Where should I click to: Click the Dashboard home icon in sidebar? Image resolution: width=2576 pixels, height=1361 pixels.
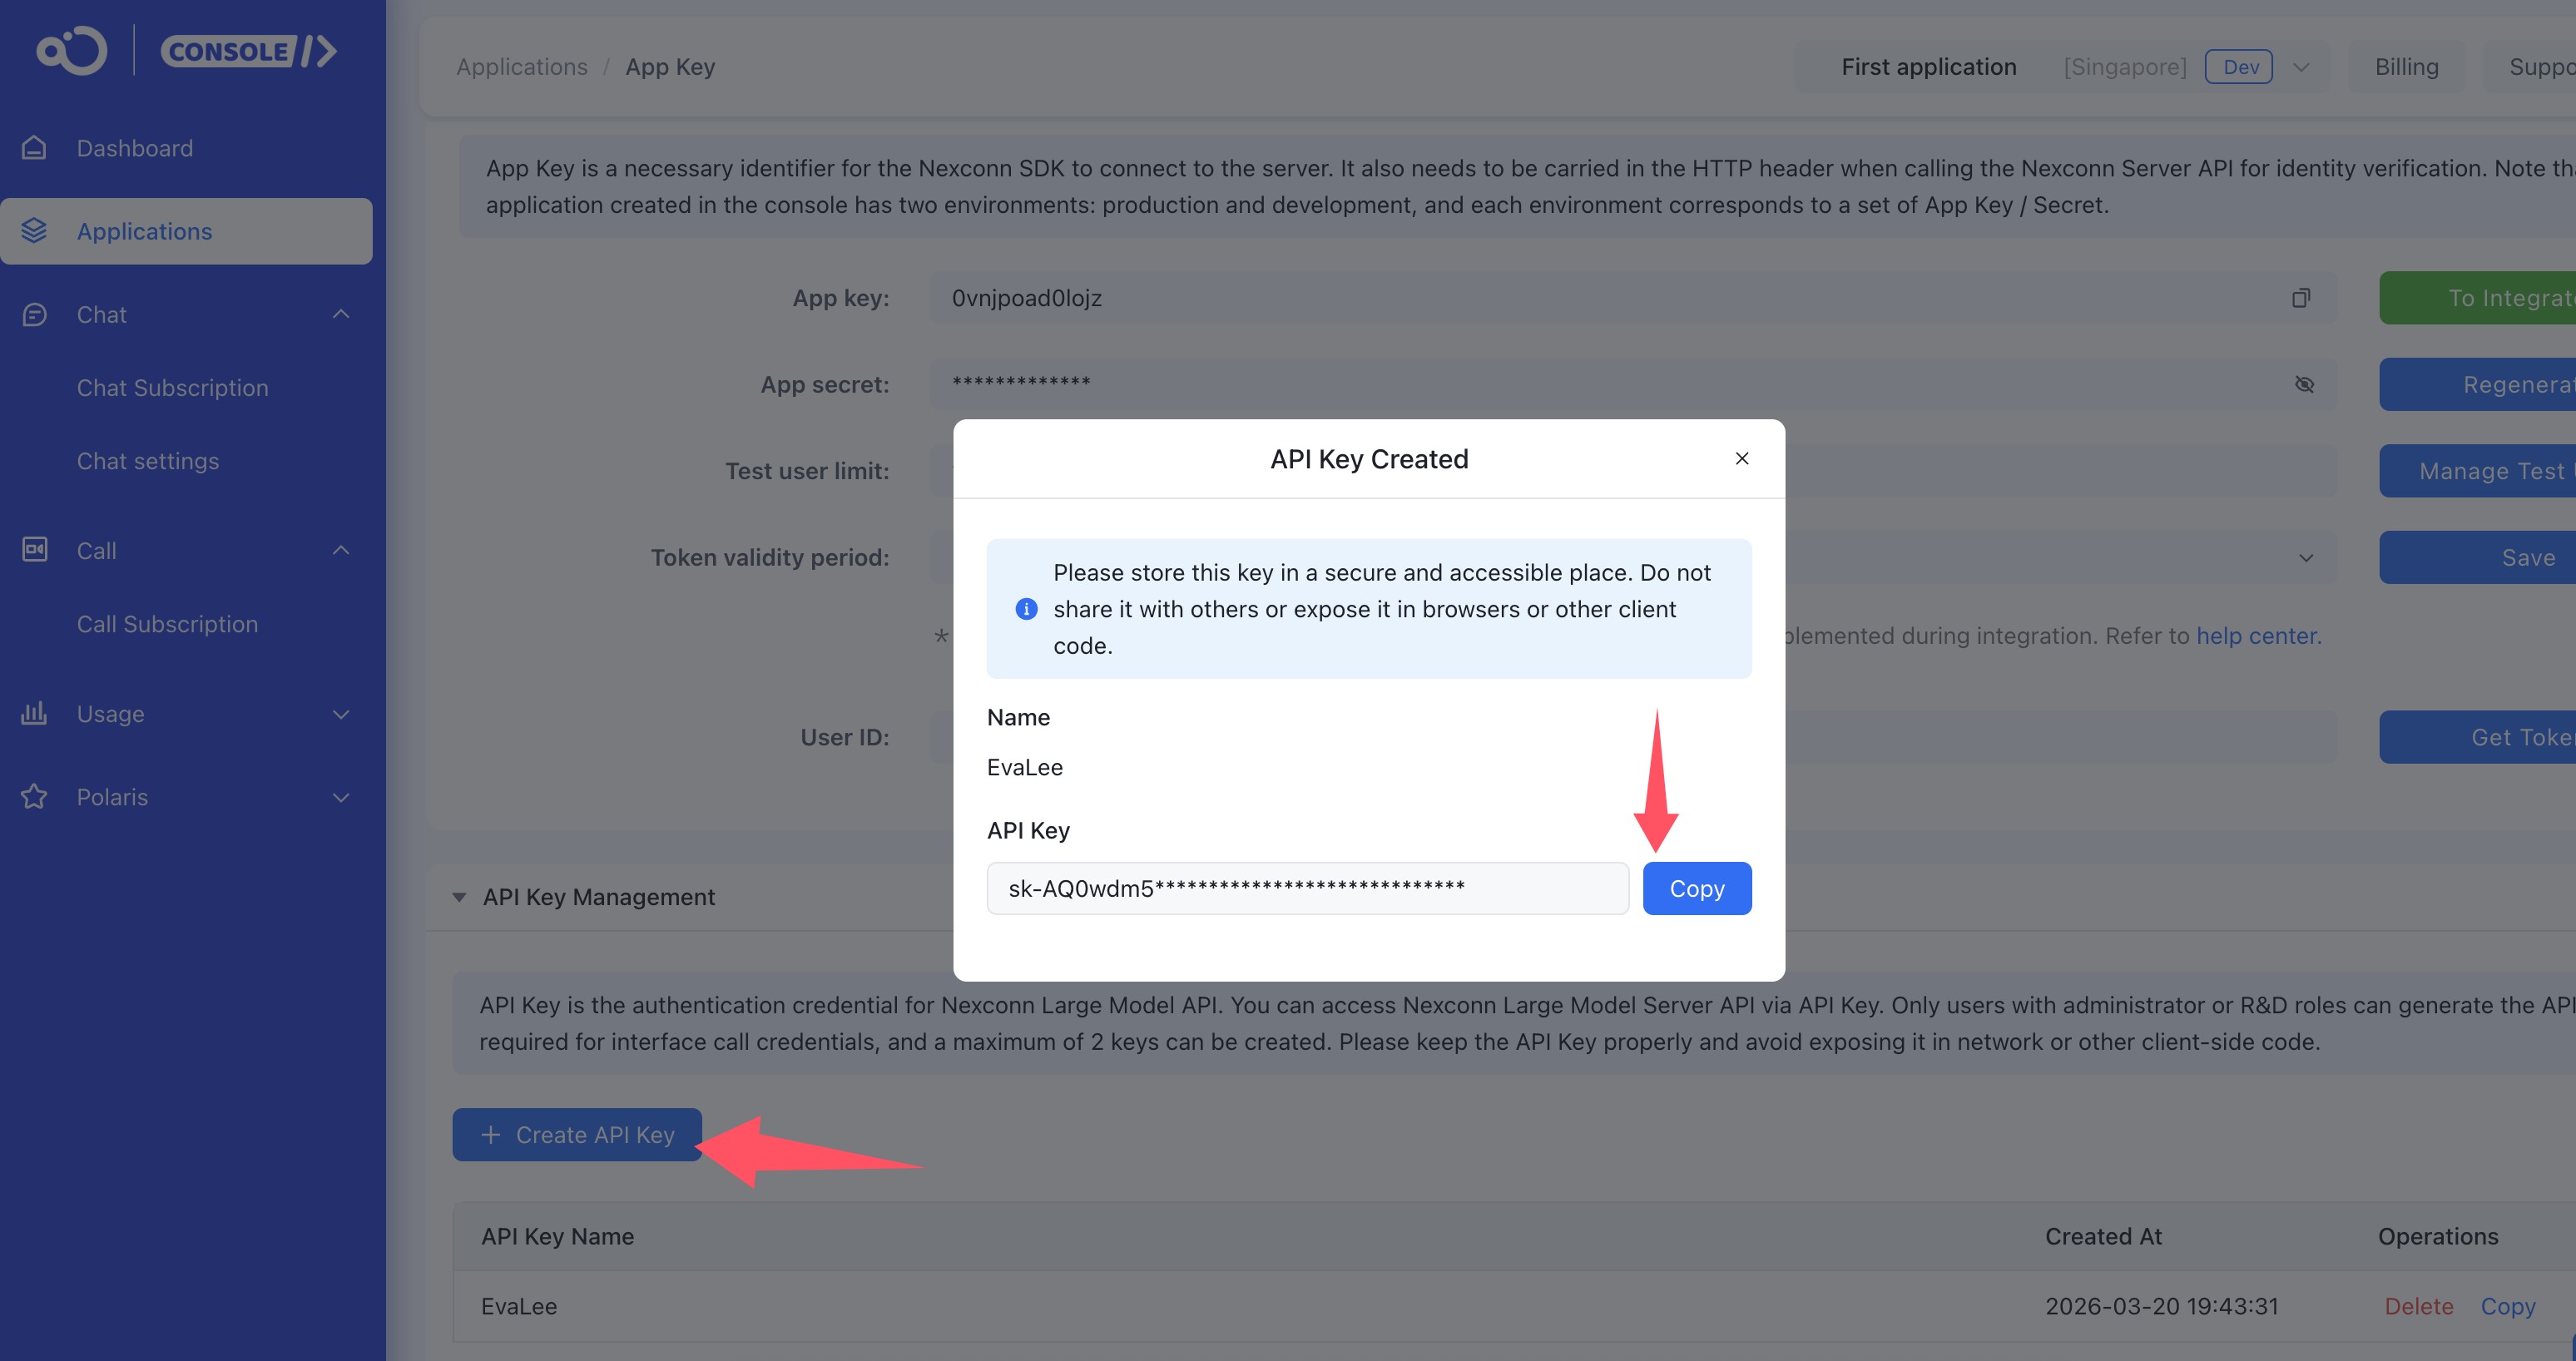(34, 148)
